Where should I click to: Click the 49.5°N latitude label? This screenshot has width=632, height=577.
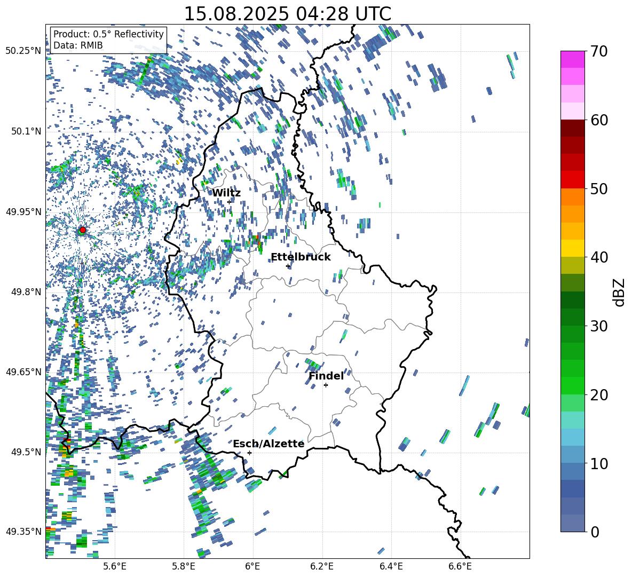(26, 452)
